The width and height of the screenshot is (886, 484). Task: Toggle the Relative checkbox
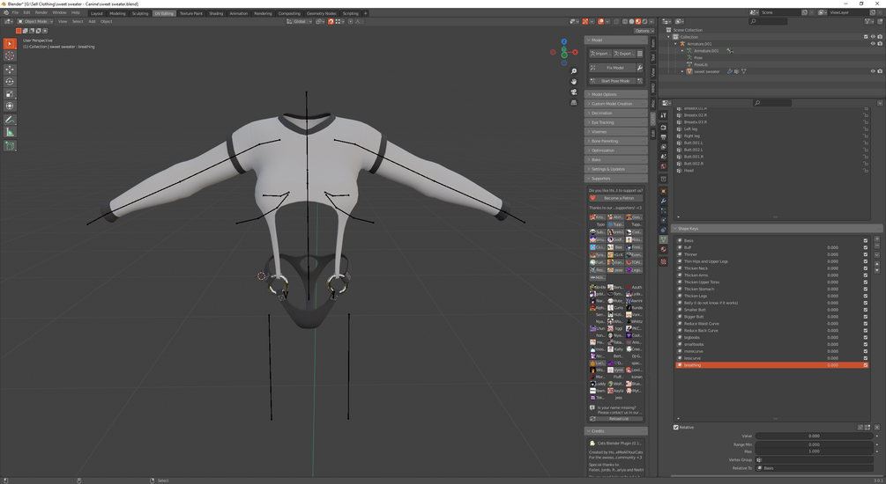click(676, 427)
